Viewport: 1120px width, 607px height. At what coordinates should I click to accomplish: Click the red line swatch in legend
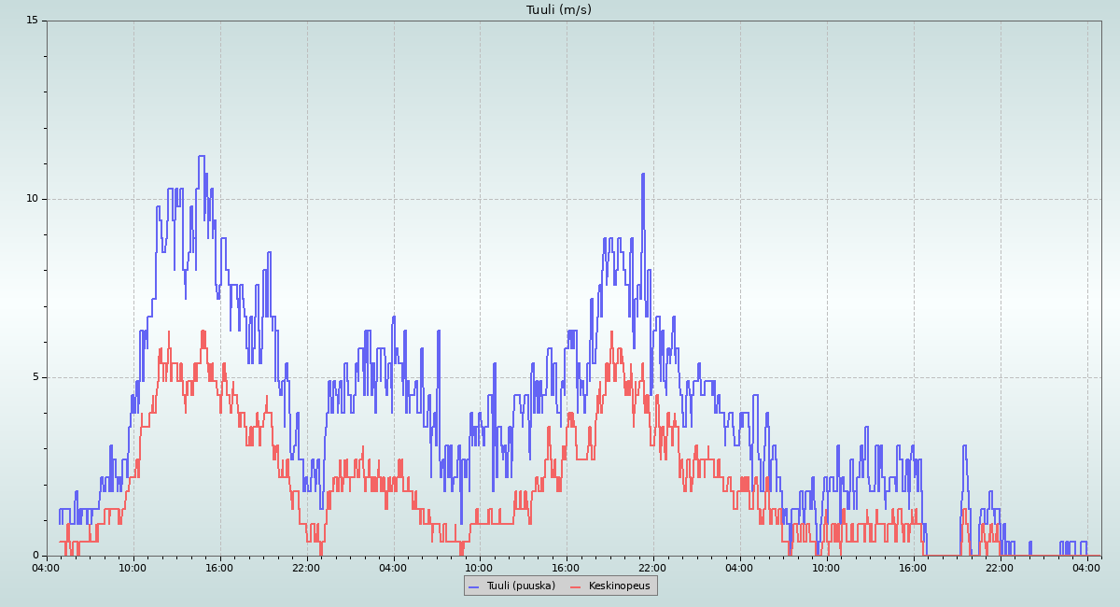[x=576, y=586]
